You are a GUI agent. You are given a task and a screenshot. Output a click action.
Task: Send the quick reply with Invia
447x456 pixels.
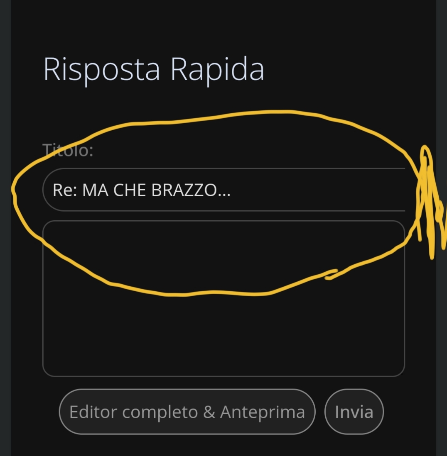(x=354, y=412)
